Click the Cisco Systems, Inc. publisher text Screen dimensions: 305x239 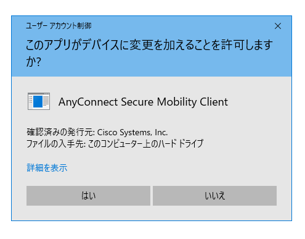tap(132, 132)
